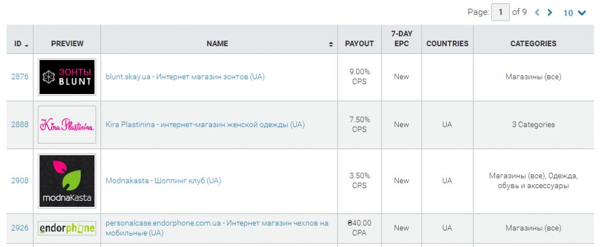Screen dimensions: 600x247
Task: Click the CATEGORIES column header
Action: [x=533, y=43]
